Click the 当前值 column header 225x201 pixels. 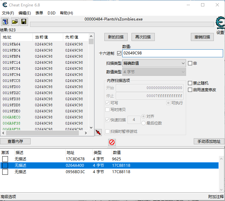click(x=48, y=37)
